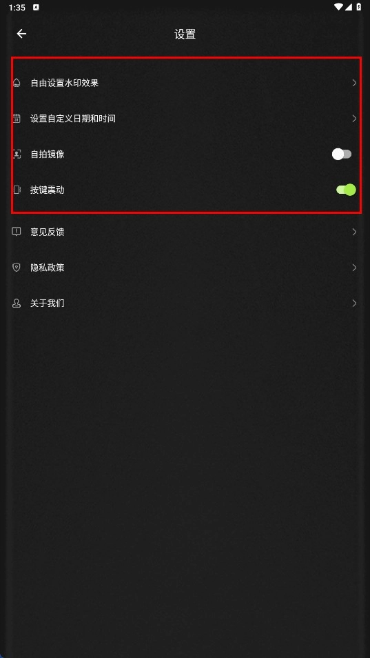370x658 pixels.
Task: Click the selfie mirror portrait icon
Action: 17,154
